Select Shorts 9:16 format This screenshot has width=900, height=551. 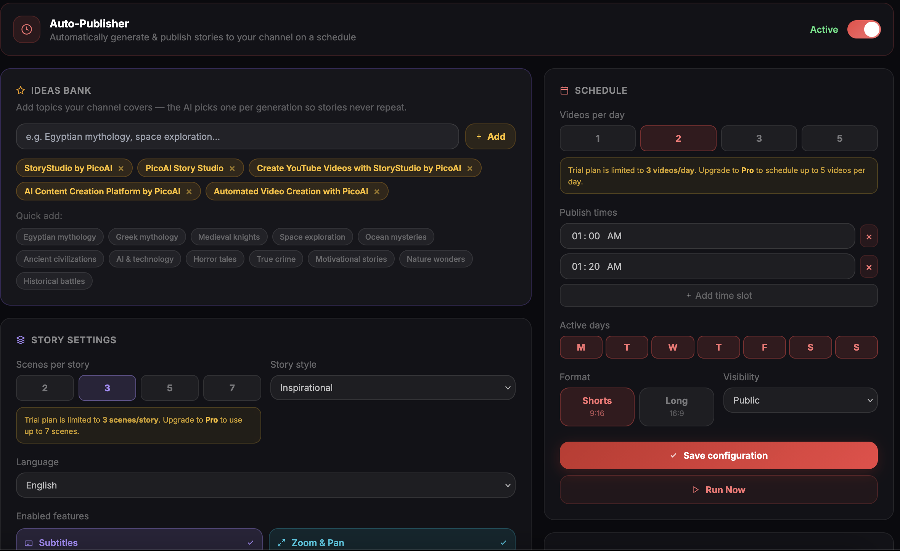(597, 407)
